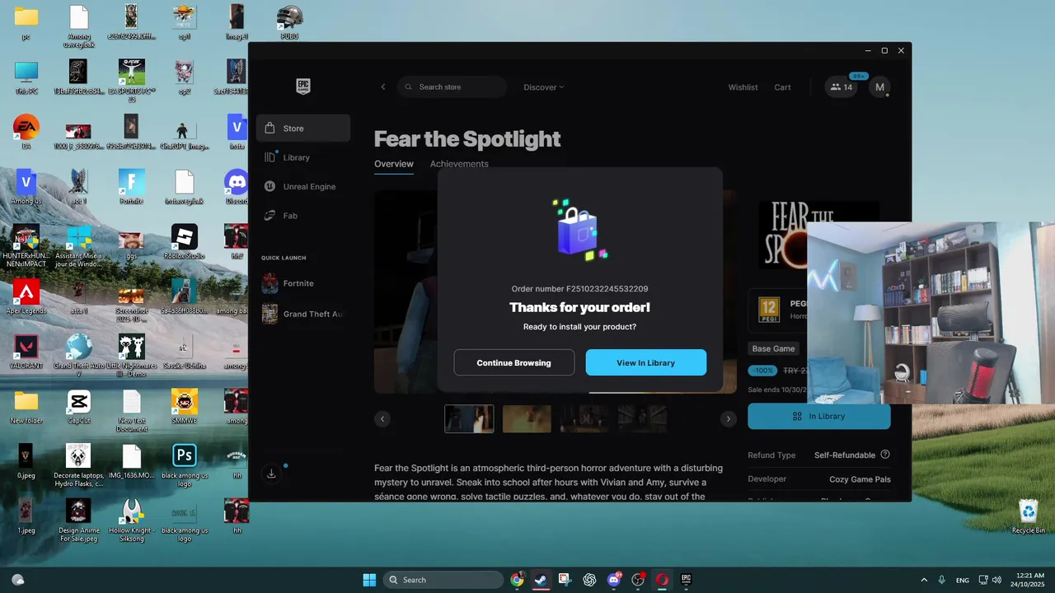1055x593 pixels.
Task: Select the SMMWE desktop shortcut
Action: (x=184, y=407)
